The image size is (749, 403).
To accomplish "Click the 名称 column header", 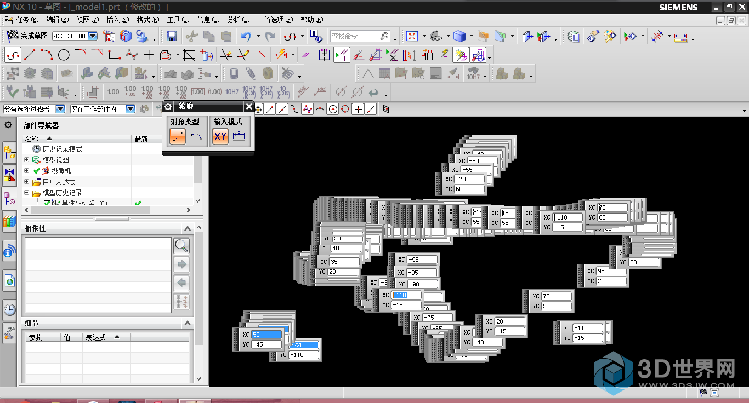I will (76, 139).
